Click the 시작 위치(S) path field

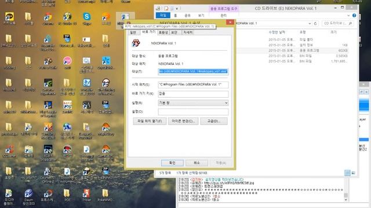coord(193,85)
